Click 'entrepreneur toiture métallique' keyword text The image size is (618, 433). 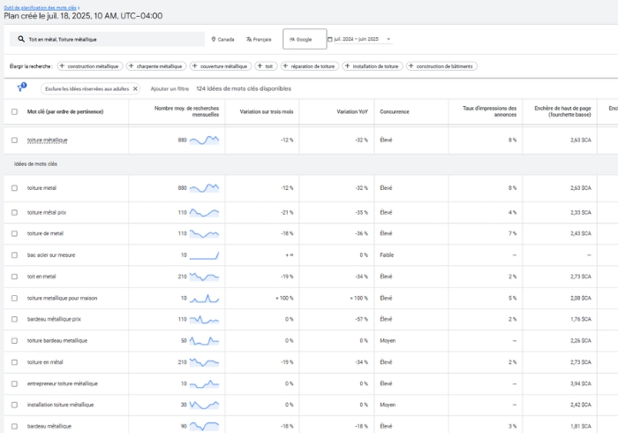63,384
